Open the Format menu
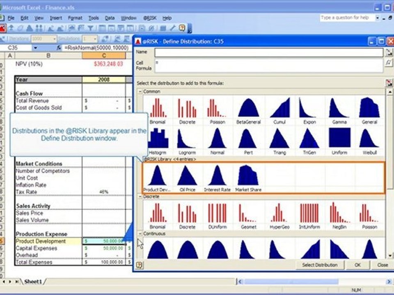This screenshot has height=295, width=394. click(x=75, y=18)
